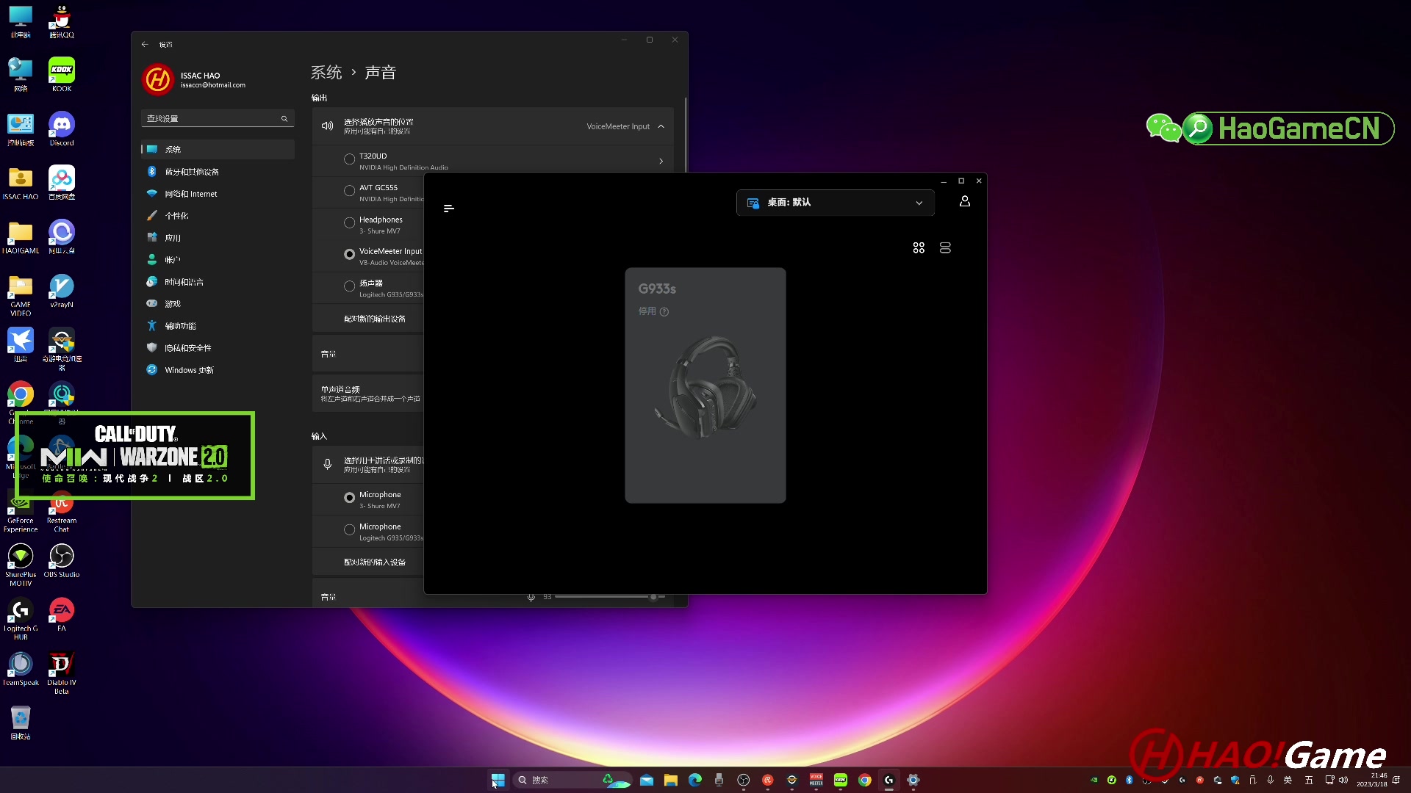This screenshot has height=793, width=1411.
Task: Open Accessibility settings
Action: pos(218,326)
